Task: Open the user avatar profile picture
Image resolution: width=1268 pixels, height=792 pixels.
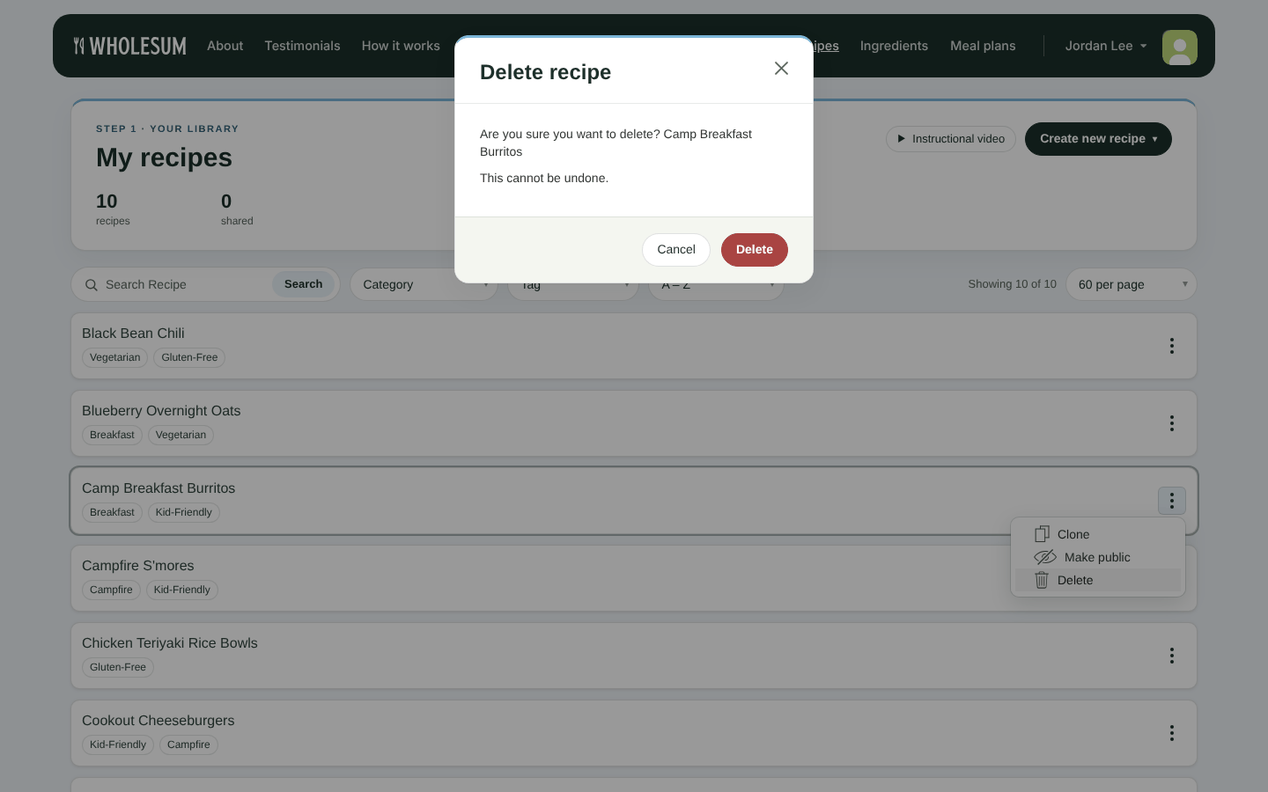Action: coord(1180,48)
